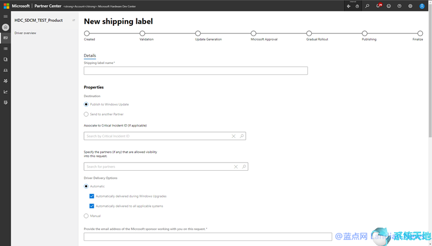This screenshot has width=432, height=246.
Task: Click magnifier in Critical Incident ID field
Action: (242, 136)
